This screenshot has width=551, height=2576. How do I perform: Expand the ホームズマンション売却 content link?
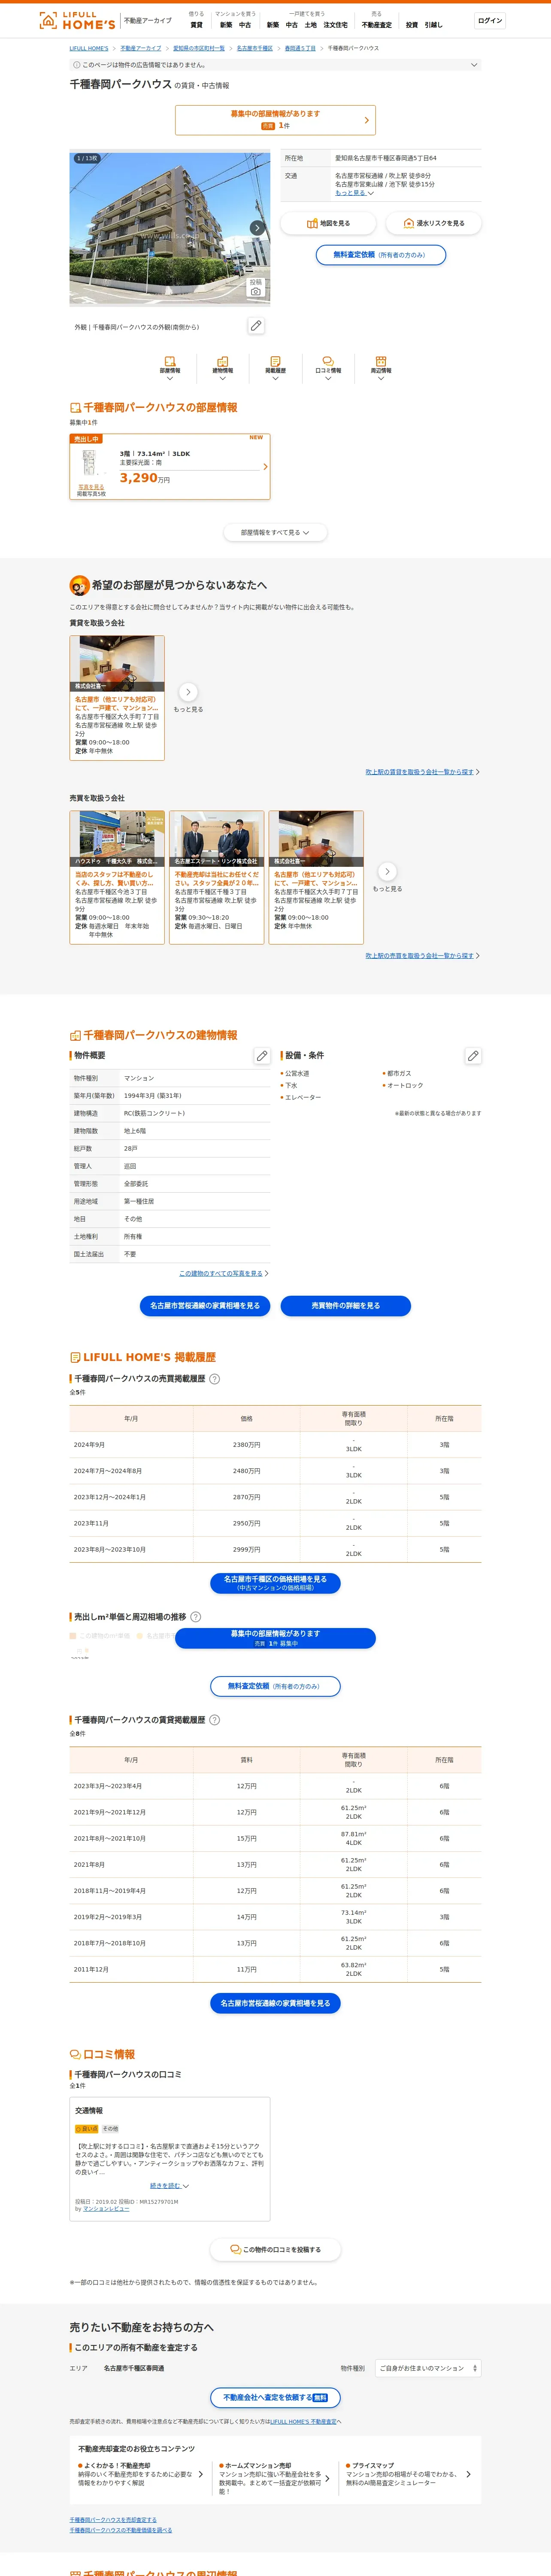pos(275,2478)
